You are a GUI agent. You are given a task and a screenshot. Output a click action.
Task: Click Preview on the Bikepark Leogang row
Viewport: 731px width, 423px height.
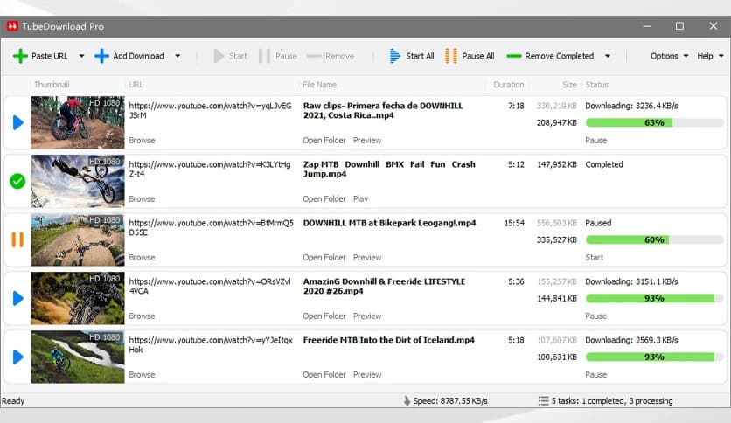[x=367, y=257]
